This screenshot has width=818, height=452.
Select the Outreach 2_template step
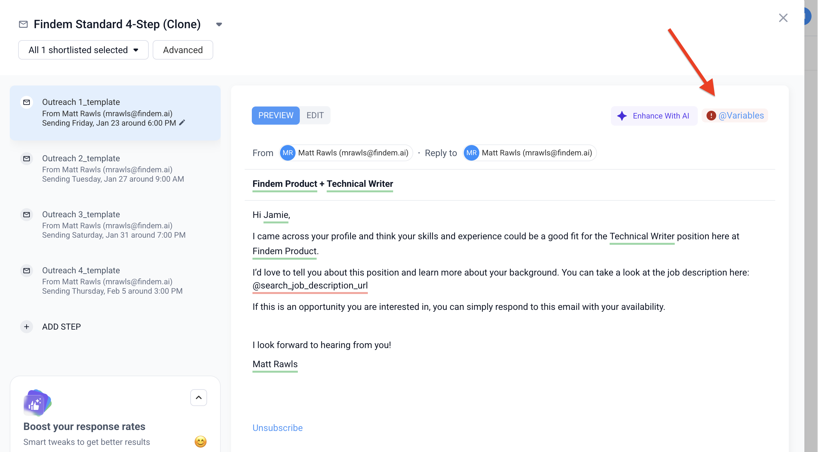115,168
